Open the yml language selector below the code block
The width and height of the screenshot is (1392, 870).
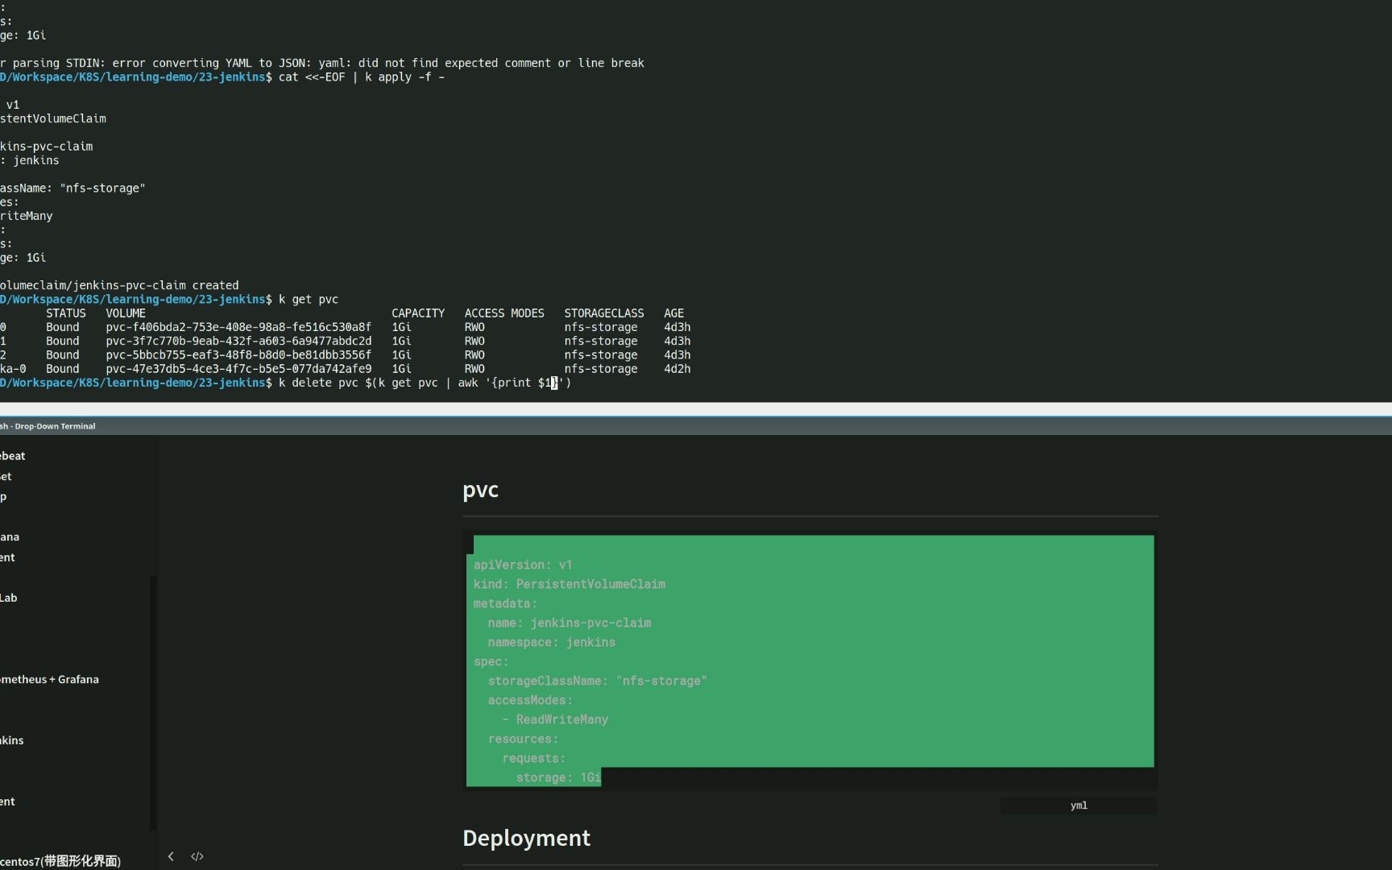coord(1079,806)
